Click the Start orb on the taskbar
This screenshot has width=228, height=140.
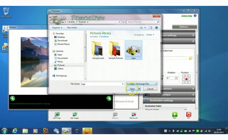4,131
